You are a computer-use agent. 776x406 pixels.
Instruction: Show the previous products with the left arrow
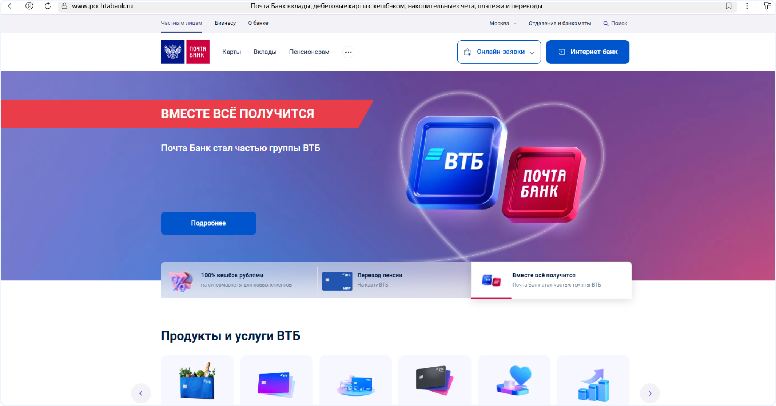point(141,393)
